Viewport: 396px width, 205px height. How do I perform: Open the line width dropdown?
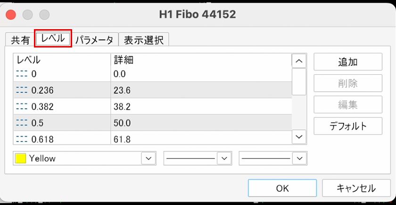tap(299, 158)
